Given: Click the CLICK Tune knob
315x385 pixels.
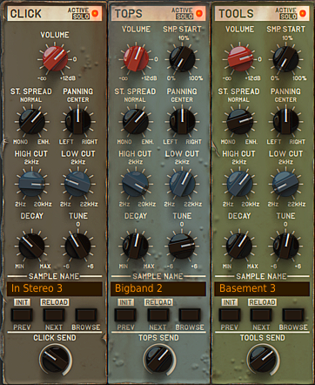Looking at the screenshot, I should click(x=77, y=247).
